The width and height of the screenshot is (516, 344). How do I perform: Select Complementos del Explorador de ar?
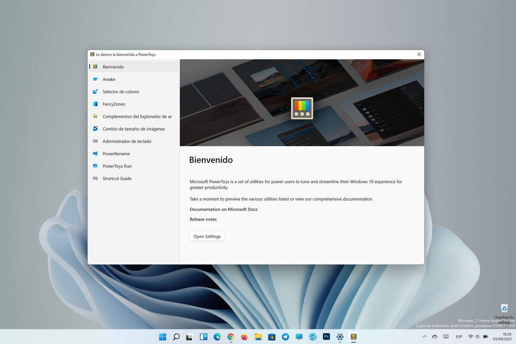(x=133, y=117)
